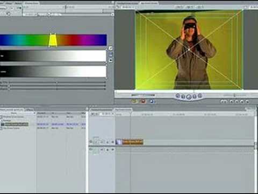Select the yellow hue range handle in the color bar
The width and height of the screenshot is (258, 194).
(53, 40)
